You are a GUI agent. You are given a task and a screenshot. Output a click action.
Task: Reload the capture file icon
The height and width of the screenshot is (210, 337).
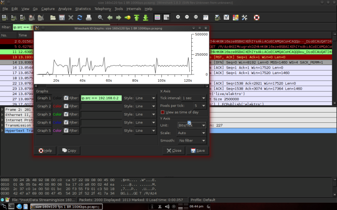pos(80,17)
